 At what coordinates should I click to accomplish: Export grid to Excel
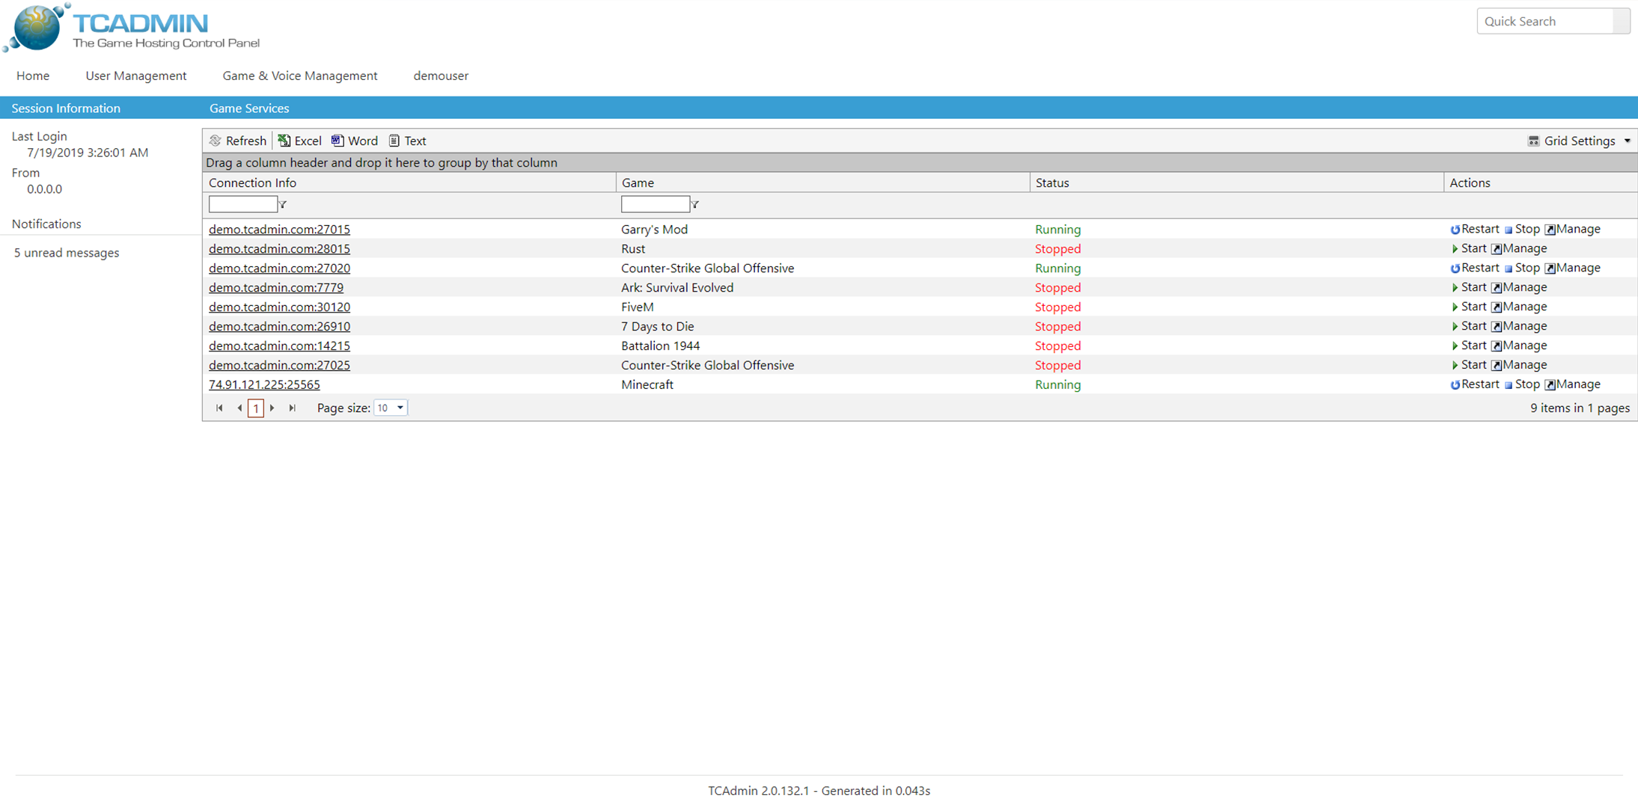[299, 141]
